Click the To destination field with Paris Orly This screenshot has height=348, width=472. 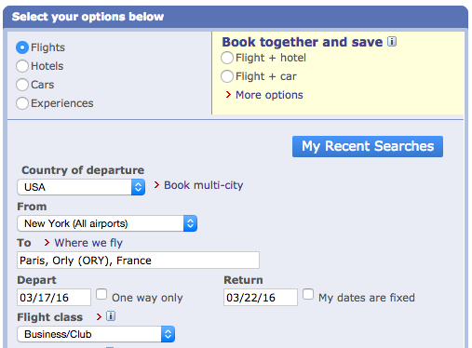pyautogui.click(x=138, y=261)
